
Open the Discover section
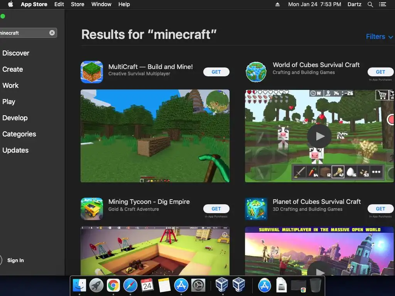tap(16, 53)
